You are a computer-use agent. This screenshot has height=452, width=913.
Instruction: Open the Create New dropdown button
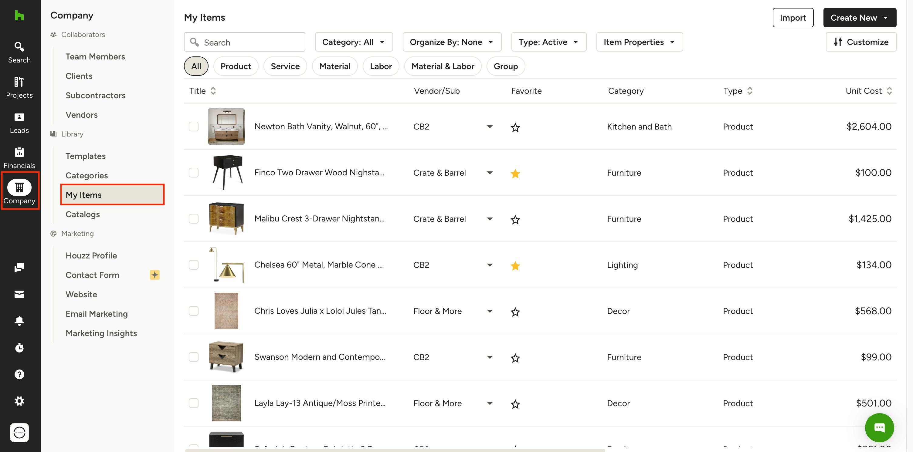tap(859, 18)
